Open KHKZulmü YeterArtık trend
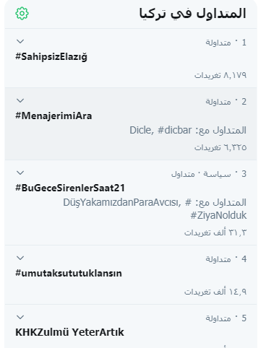 point(69,332)
